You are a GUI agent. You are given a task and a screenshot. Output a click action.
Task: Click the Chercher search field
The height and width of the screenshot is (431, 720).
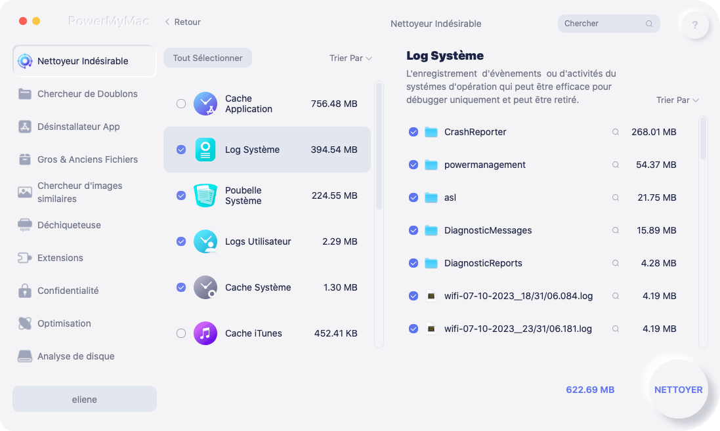click(x=608, y=24)
